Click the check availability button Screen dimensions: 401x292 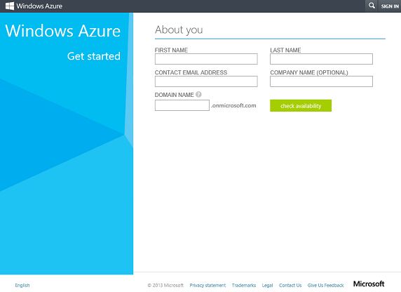tap(301, 105)
